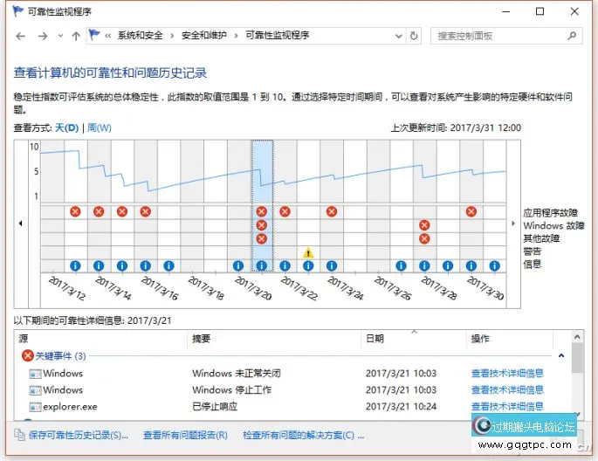
Task: Click the magnifier search icon
Action: (572, 36)
